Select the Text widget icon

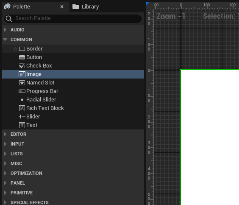tap(22, 125)
